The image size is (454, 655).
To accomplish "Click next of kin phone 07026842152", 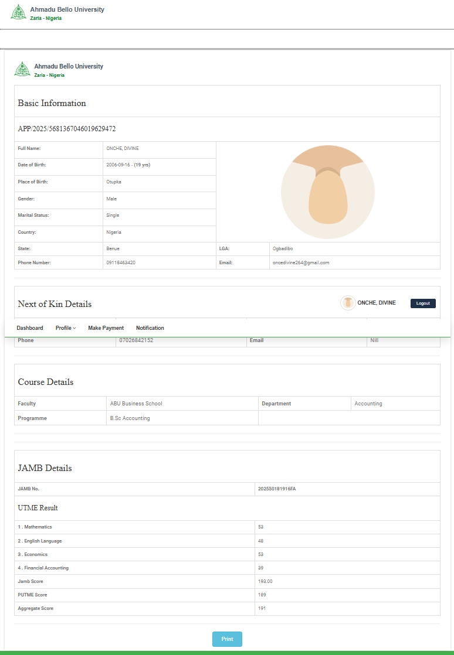I will (x=136, y=340).
